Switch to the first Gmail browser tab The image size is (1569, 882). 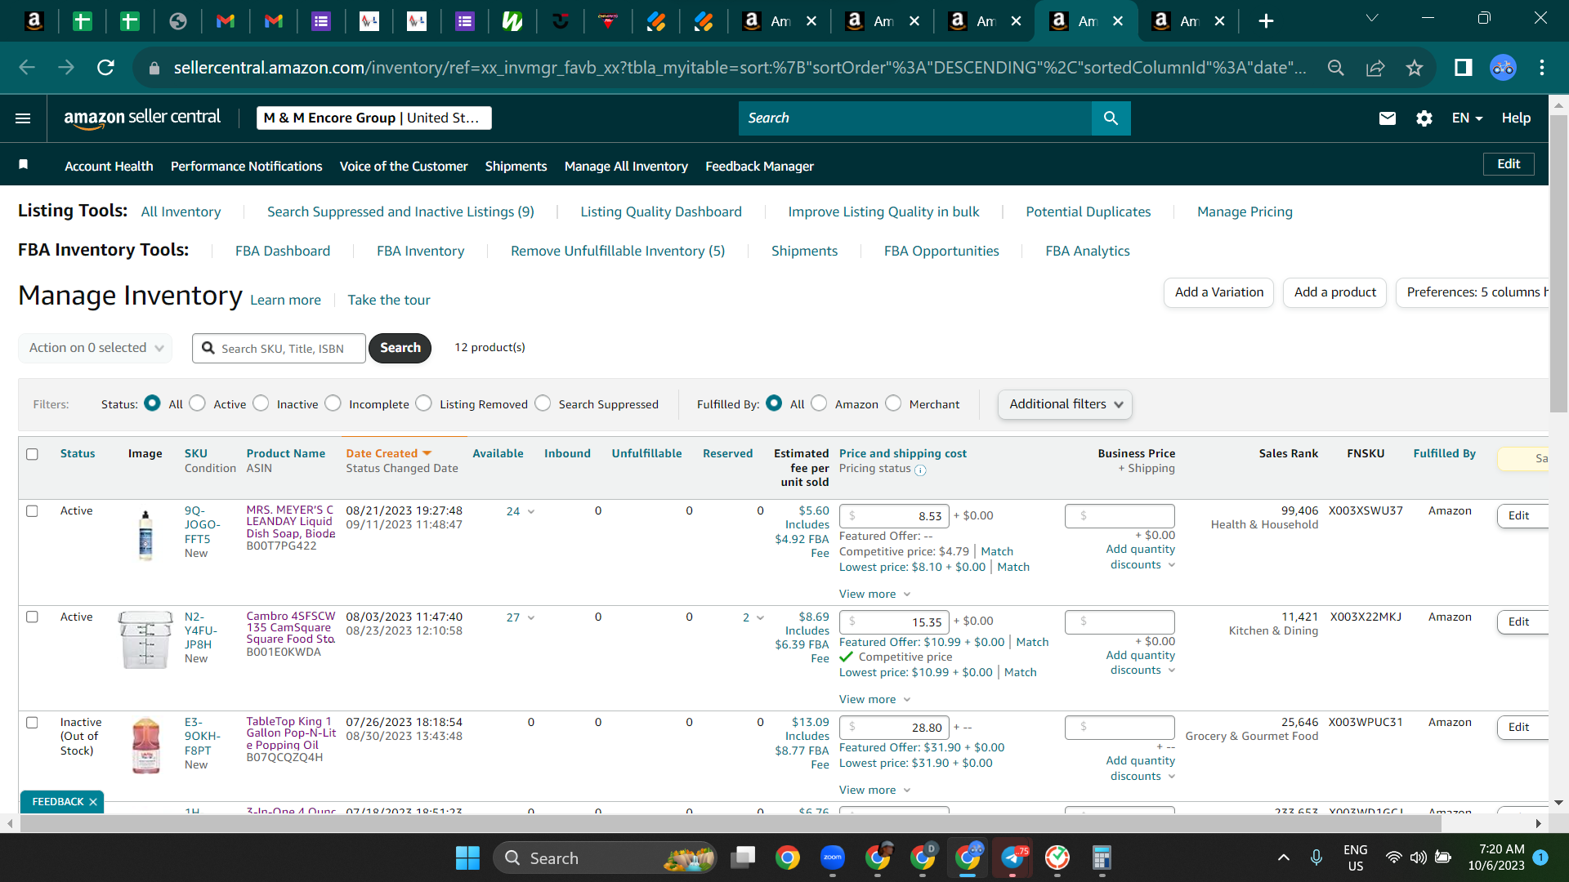point(226,21)
